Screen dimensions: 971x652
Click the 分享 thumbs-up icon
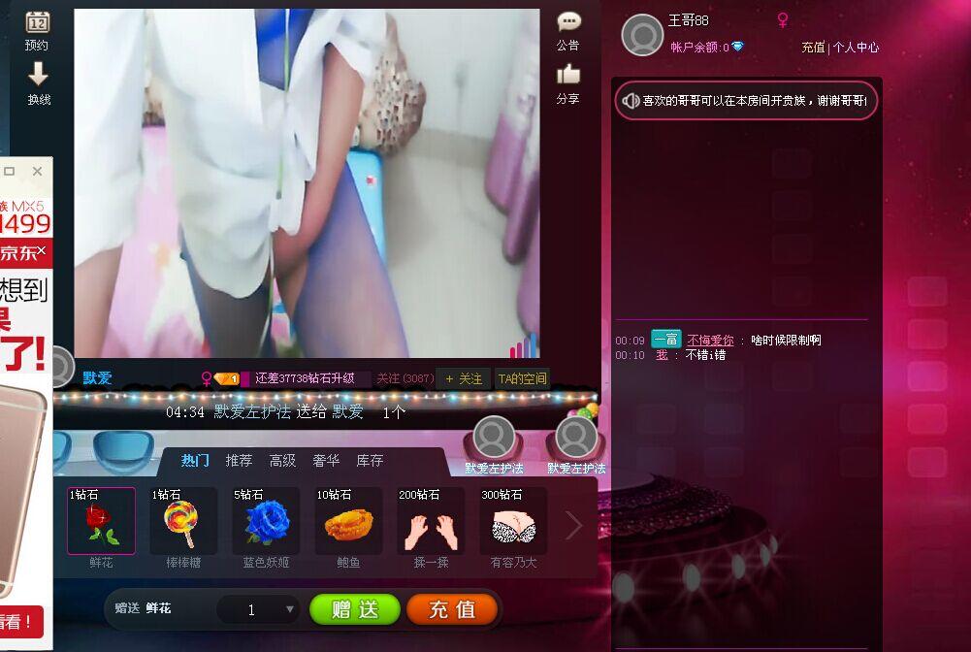567,75
